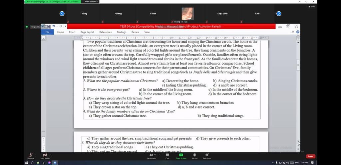Open the File tab in Word
The width and height of the screenshot is (341, 165).
pos(47,32)
